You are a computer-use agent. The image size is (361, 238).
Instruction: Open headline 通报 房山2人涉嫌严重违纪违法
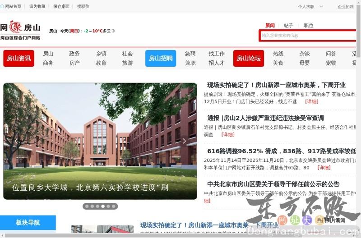(x=265, y=118)
